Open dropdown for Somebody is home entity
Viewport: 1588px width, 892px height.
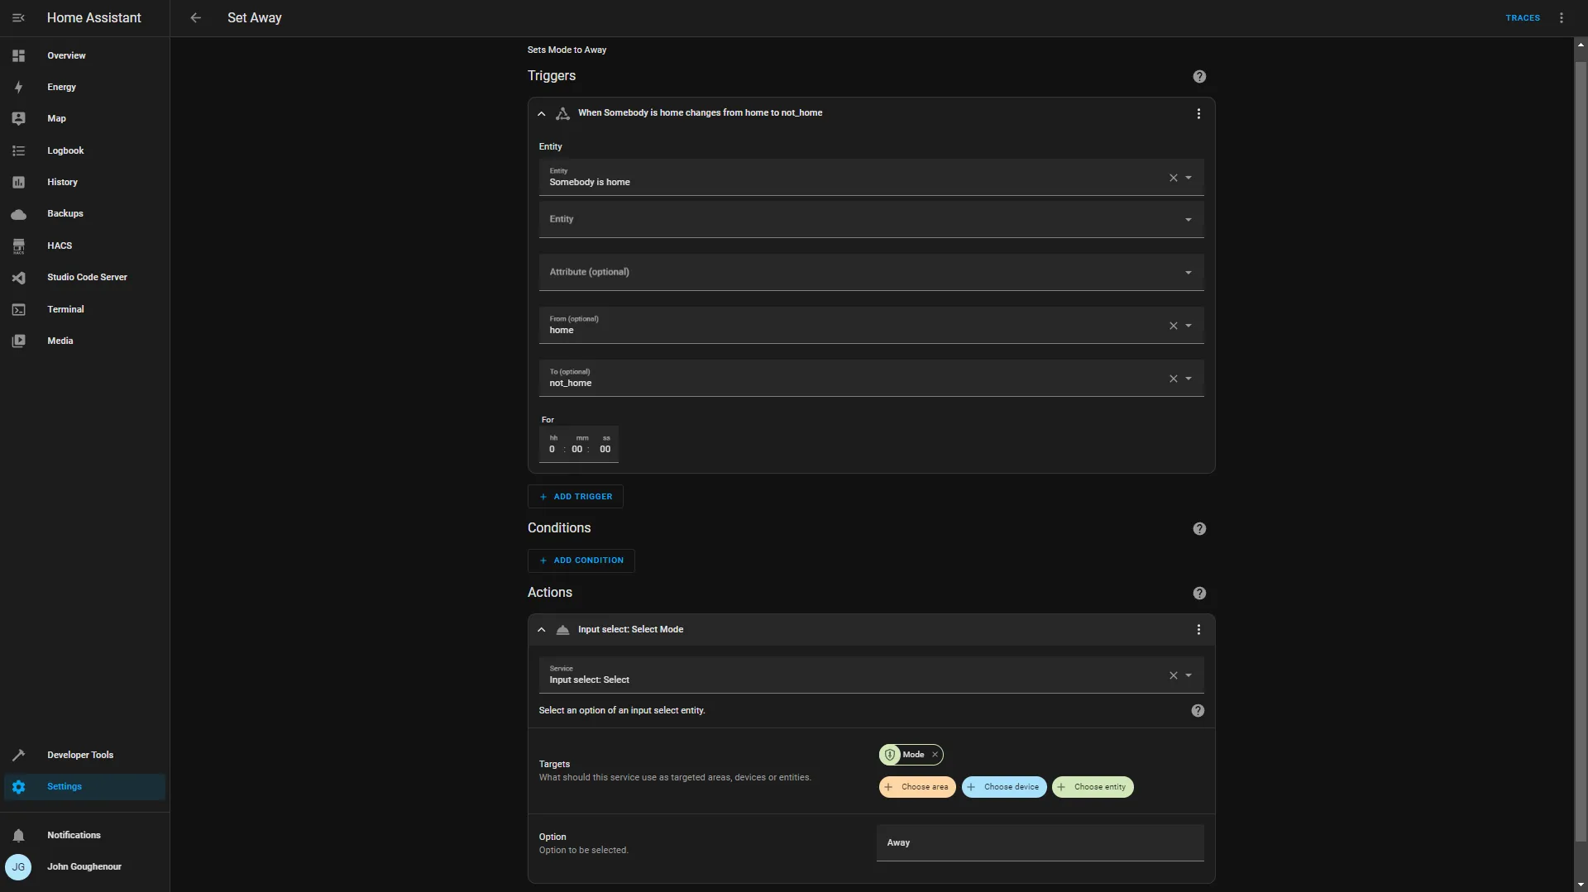(1189, 178)
